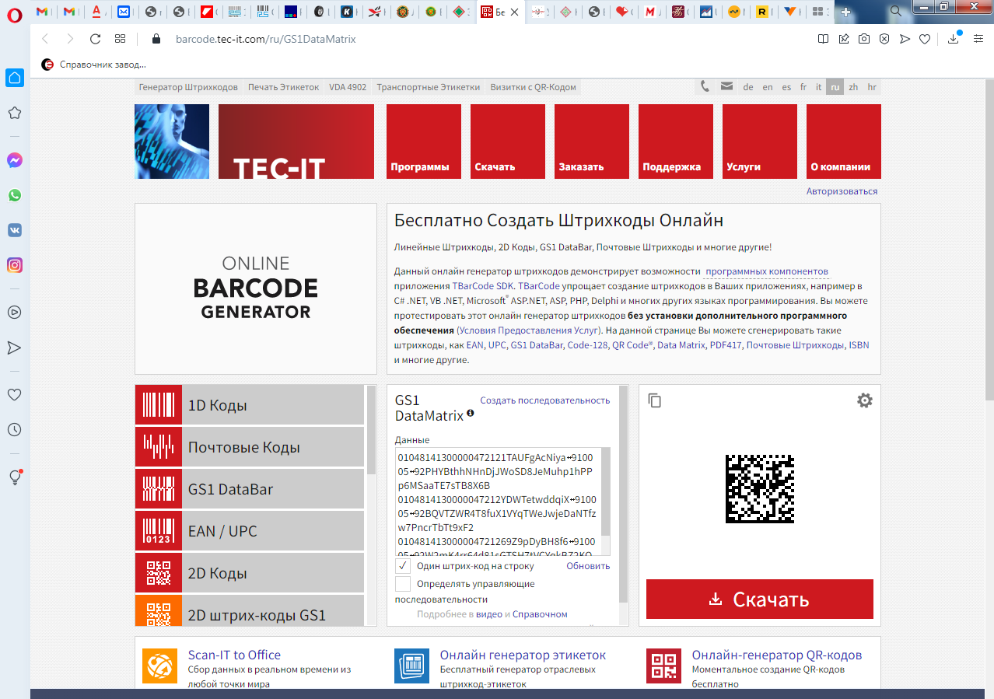This screenshot has width=994, height=699.
Task: Open the Программы menu tile
Action: coord(423,142)
